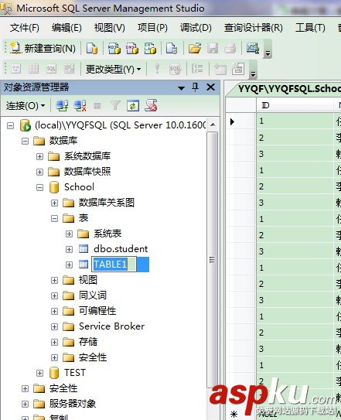Collapse the 表 folder
341x420 pixels.
tap(54, 218)
